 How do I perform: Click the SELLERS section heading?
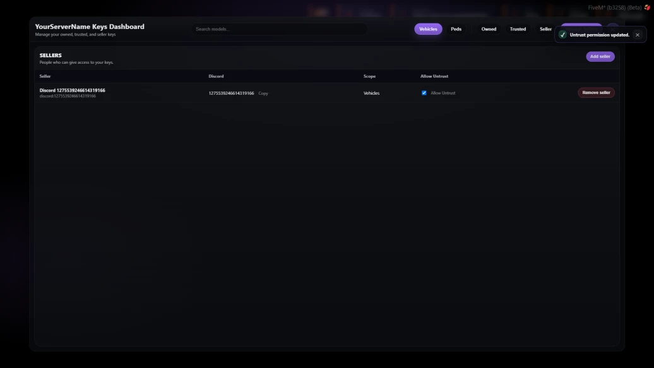tap(51, 55)
